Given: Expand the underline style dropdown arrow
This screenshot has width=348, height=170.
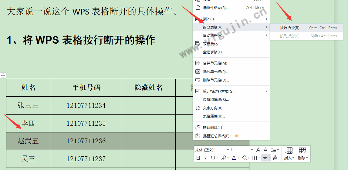Looking at the screenshot, I should coord(218,158).
